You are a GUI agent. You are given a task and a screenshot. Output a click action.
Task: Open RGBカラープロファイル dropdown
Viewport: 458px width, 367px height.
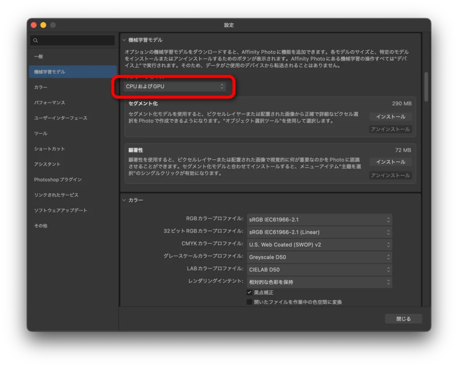point(319,219)
